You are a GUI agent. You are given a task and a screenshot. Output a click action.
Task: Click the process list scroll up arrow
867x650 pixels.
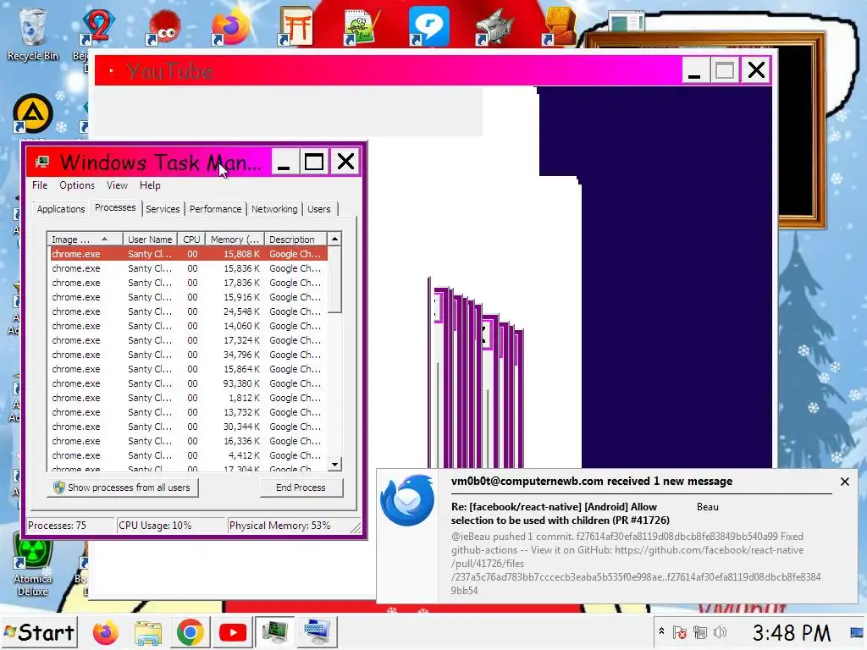coord(334,239)
